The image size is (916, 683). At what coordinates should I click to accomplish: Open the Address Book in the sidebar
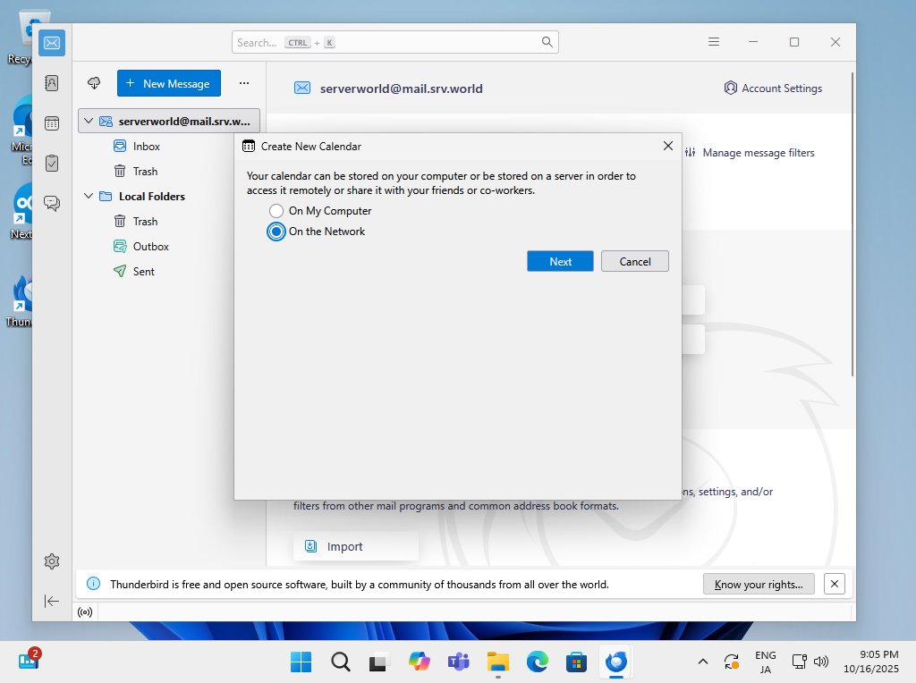(x=52, y=83)
